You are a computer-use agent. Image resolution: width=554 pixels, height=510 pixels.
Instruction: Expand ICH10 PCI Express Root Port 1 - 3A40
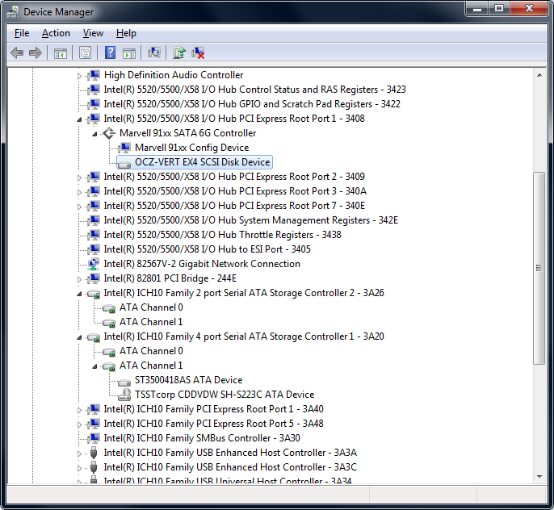click(79, 410)
